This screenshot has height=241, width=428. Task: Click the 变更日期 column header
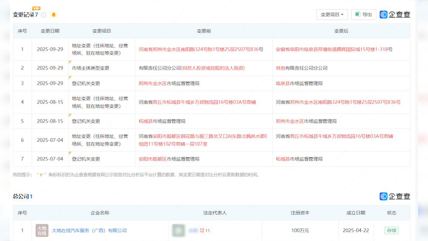(x=50, y=31)
